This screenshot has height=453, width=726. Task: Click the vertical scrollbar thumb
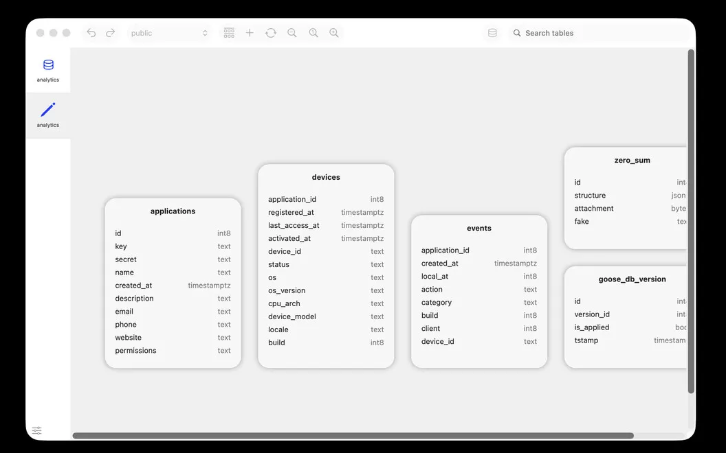coord(691,221)
